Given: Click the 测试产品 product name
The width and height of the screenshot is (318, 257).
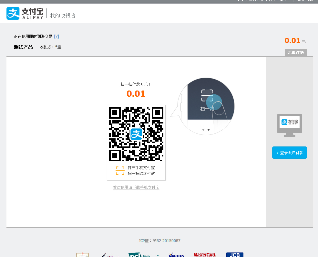Looking at the screenshot, I should point(23,47).
